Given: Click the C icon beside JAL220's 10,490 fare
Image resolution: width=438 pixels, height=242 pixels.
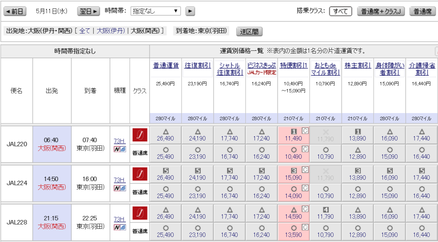Looking at the screenshot, I should (305, 149).
